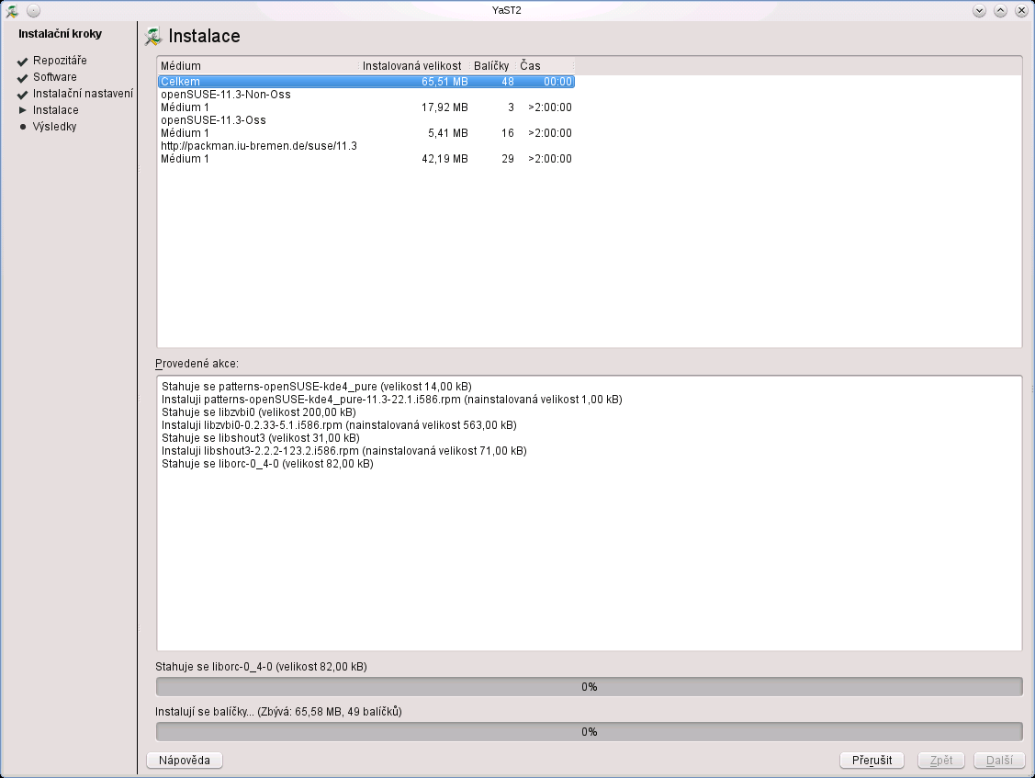1035x778 pixels.
Task: Click log line Instaluji libzvbi0 rpm
Action: tap(339, 425)
